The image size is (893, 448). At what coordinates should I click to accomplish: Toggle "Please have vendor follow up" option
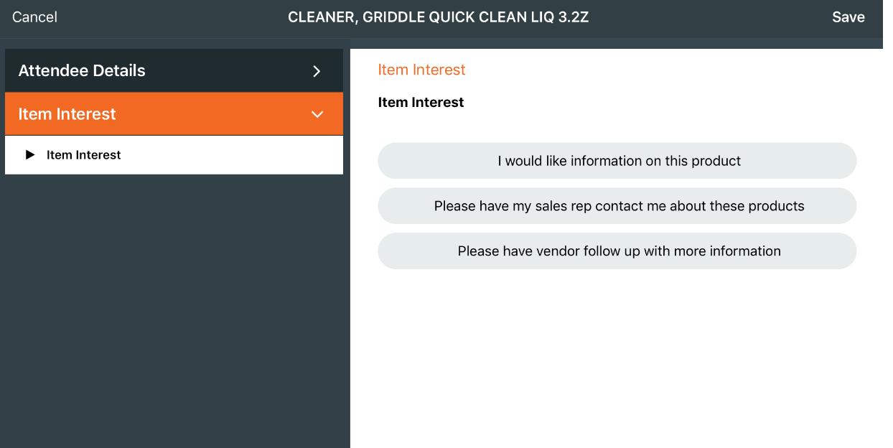pyautogui.click(x=617, y=251)
